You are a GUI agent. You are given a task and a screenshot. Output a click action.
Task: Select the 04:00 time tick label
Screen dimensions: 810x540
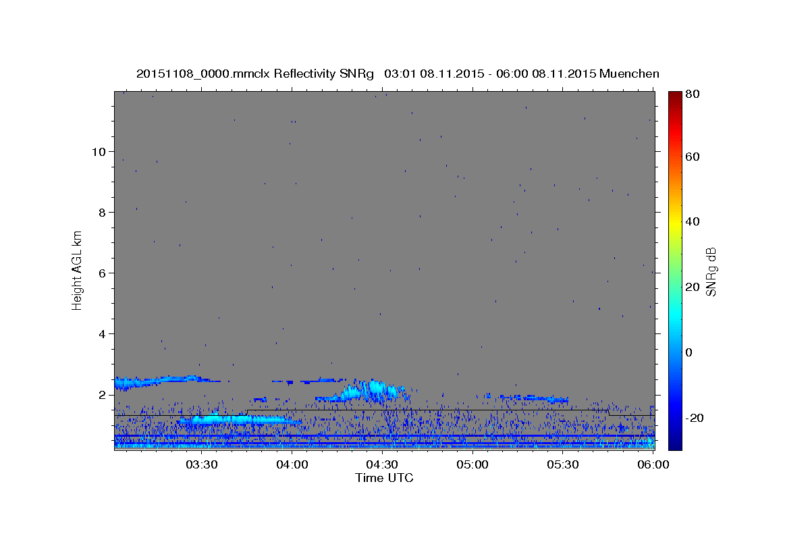292,464
